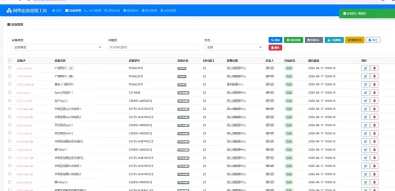Screen dimensions: 395x191
Task: Focus the IP/名称/型号 keyword input field
Action: tap(153, 47)
